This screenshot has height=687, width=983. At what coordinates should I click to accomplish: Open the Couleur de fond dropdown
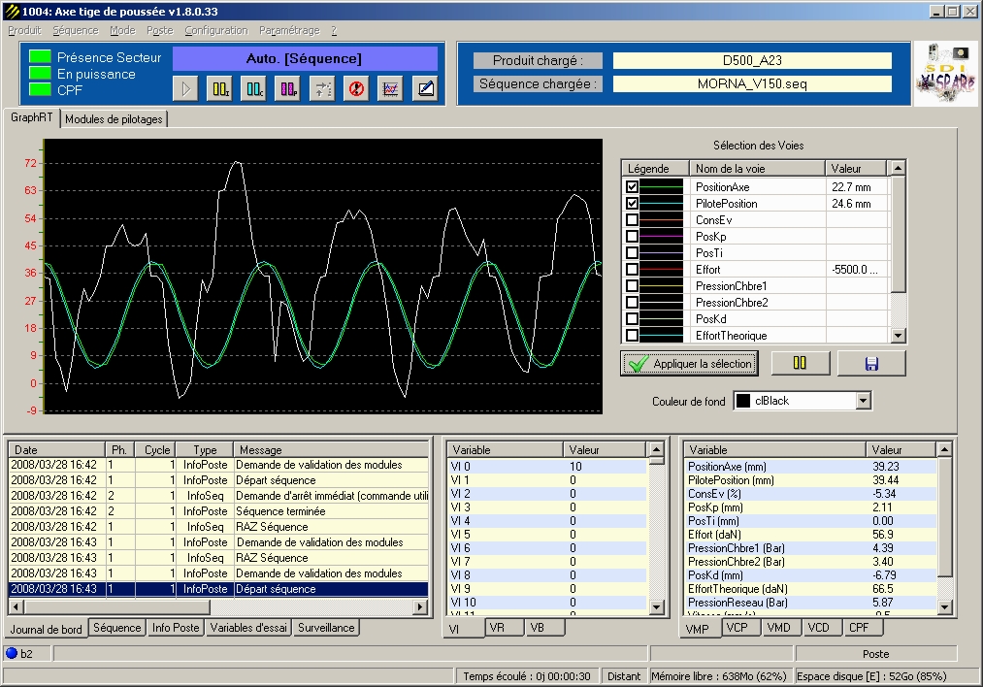coord(864,401)
